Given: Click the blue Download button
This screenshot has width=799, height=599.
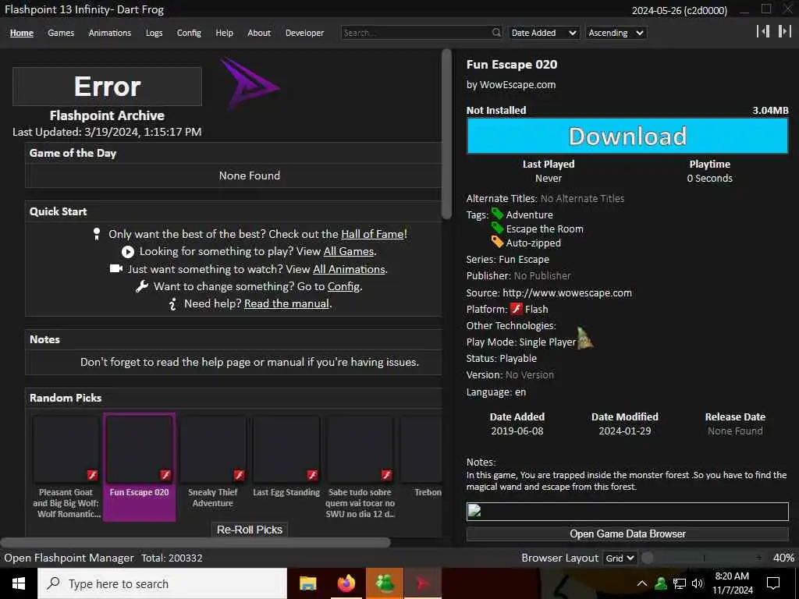Looking at the screenshot, I should (x=627, y=136).
